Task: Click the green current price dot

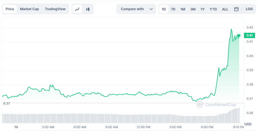Action: click(x=239, y=36)
